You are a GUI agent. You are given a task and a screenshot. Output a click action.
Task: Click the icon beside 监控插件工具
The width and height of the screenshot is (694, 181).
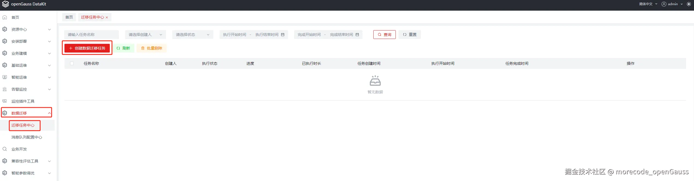click(x=5, y=101)
